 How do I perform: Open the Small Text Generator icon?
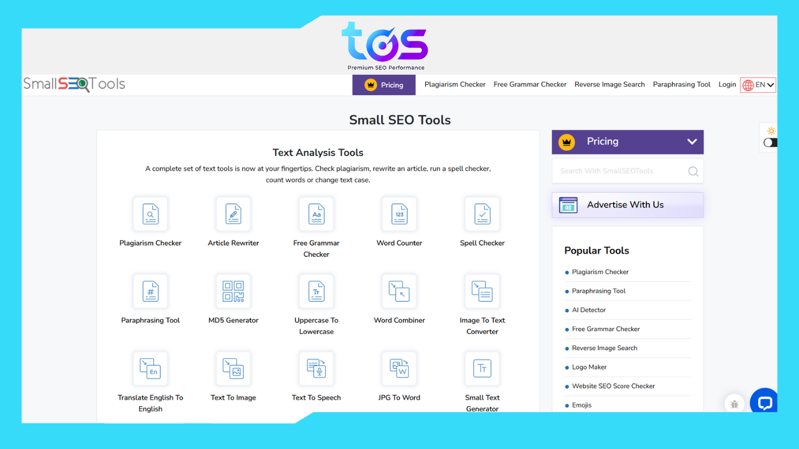coord(482,368)
